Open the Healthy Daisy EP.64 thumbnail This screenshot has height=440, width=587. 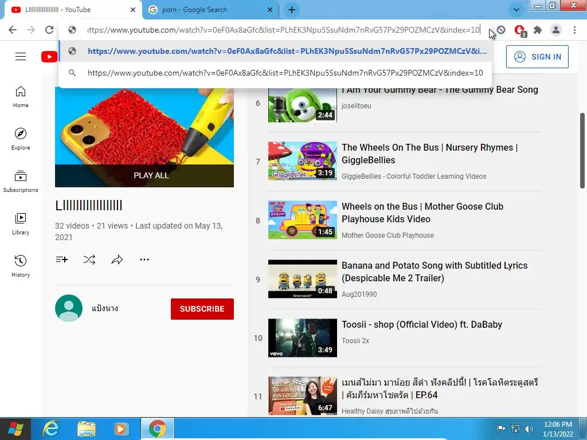coord(303,396)
